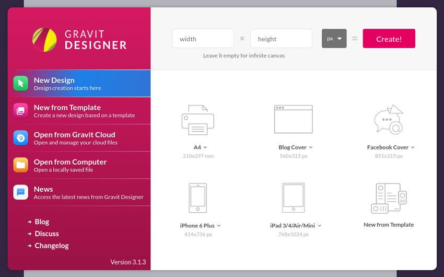Select the iPad tablet preset icon
The image size is (444, 277).
pos(294,198)
